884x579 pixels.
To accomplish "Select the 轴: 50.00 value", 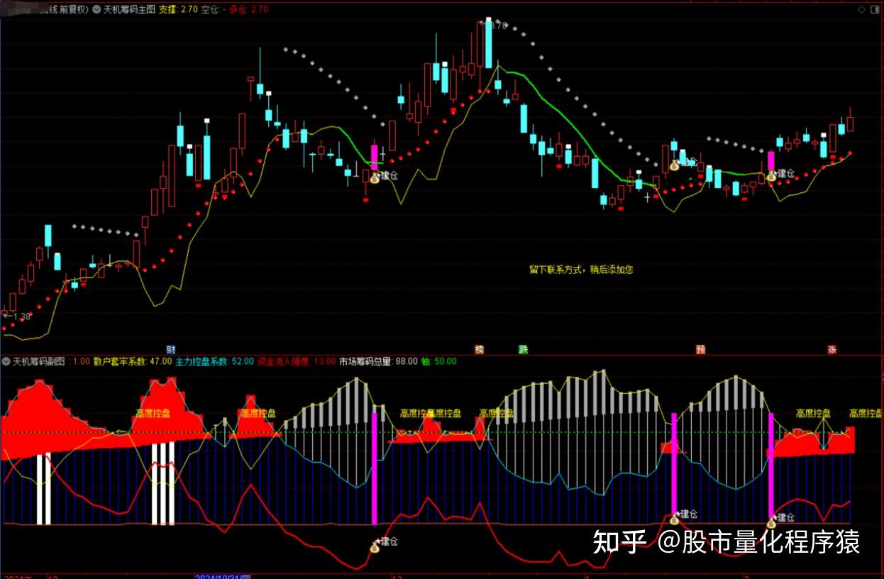I will point(438,361).
